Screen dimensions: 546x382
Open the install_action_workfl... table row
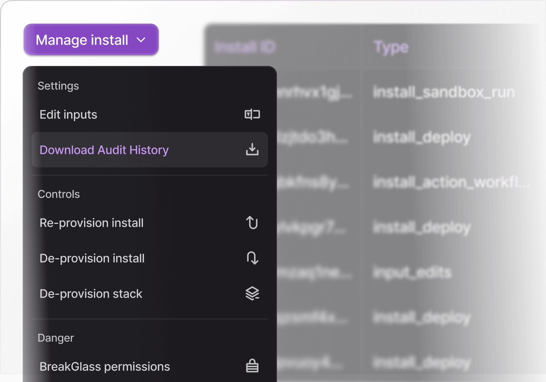coord(451,182)
